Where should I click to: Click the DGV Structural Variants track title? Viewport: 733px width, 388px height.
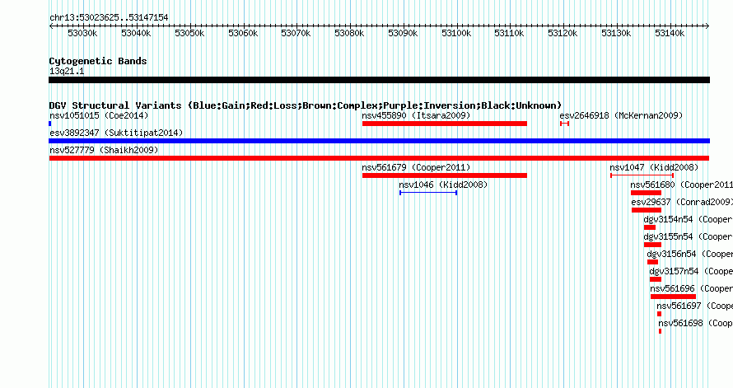click(x=306, y=105)
